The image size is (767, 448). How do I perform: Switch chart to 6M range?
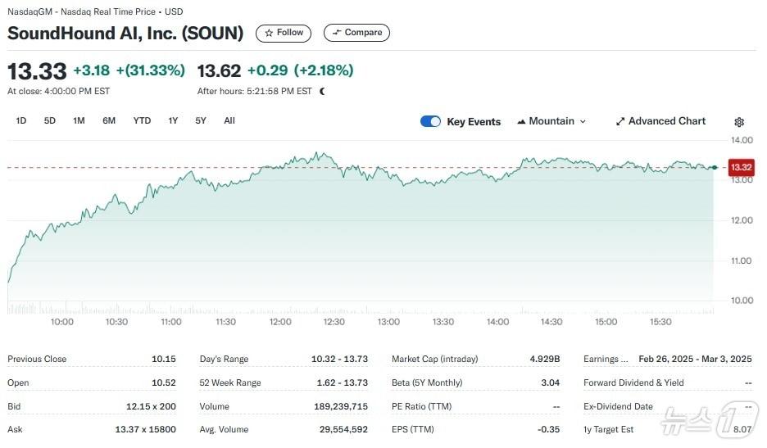[x=109, y=120]
